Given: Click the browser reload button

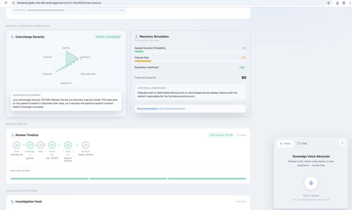Looking at the screenshot, I should [x=6, y=3].
